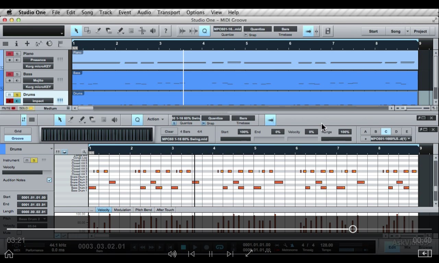
Task: Solo the Bass track
Action: 17,74
